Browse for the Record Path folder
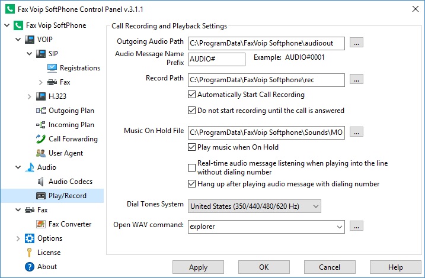Image resolution: width=425 pixels, height=278 pixels. pos(356,80)
